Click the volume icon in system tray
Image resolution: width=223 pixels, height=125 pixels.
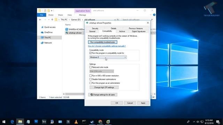(198, 122)
